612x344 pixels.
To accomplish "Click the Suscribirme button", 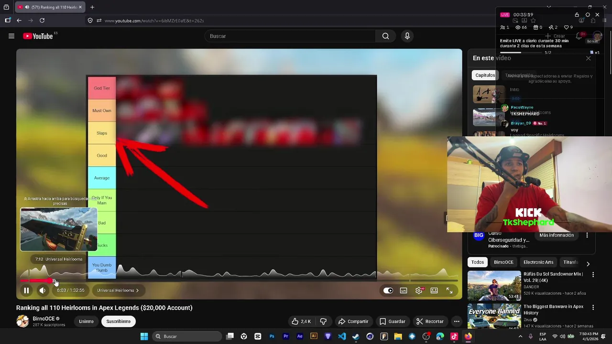I will point(119,322).
